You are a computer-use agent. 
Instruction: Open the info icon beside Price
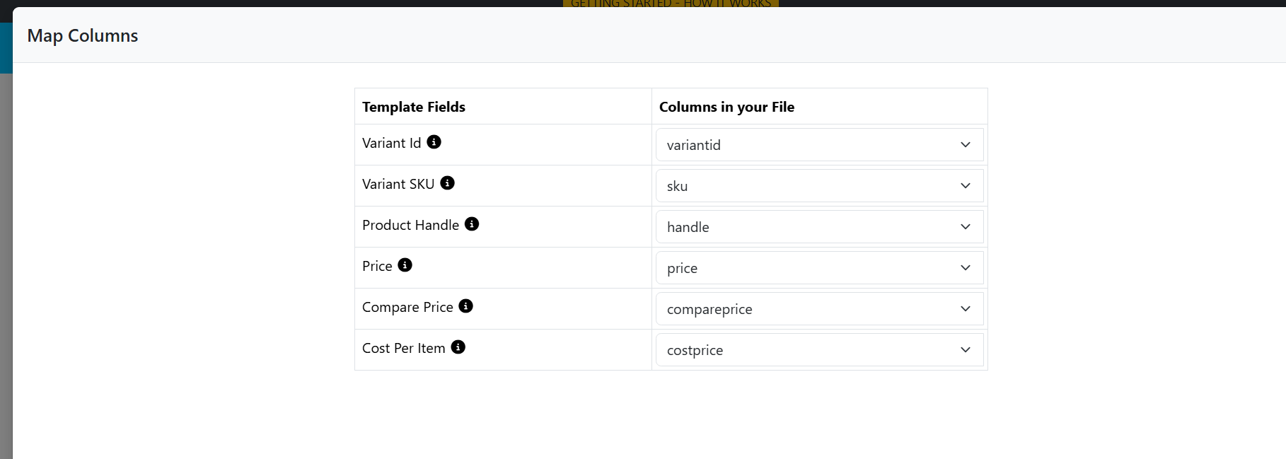[x=405, y=265]
